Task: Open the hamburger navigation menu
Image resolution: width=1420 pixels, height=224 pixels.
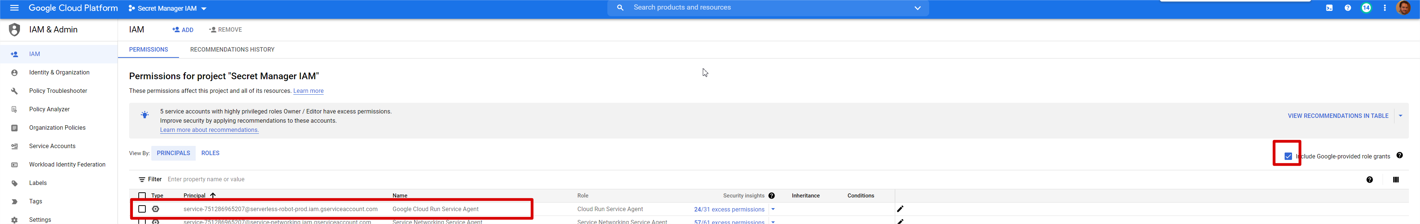Action: pos(14,8)
